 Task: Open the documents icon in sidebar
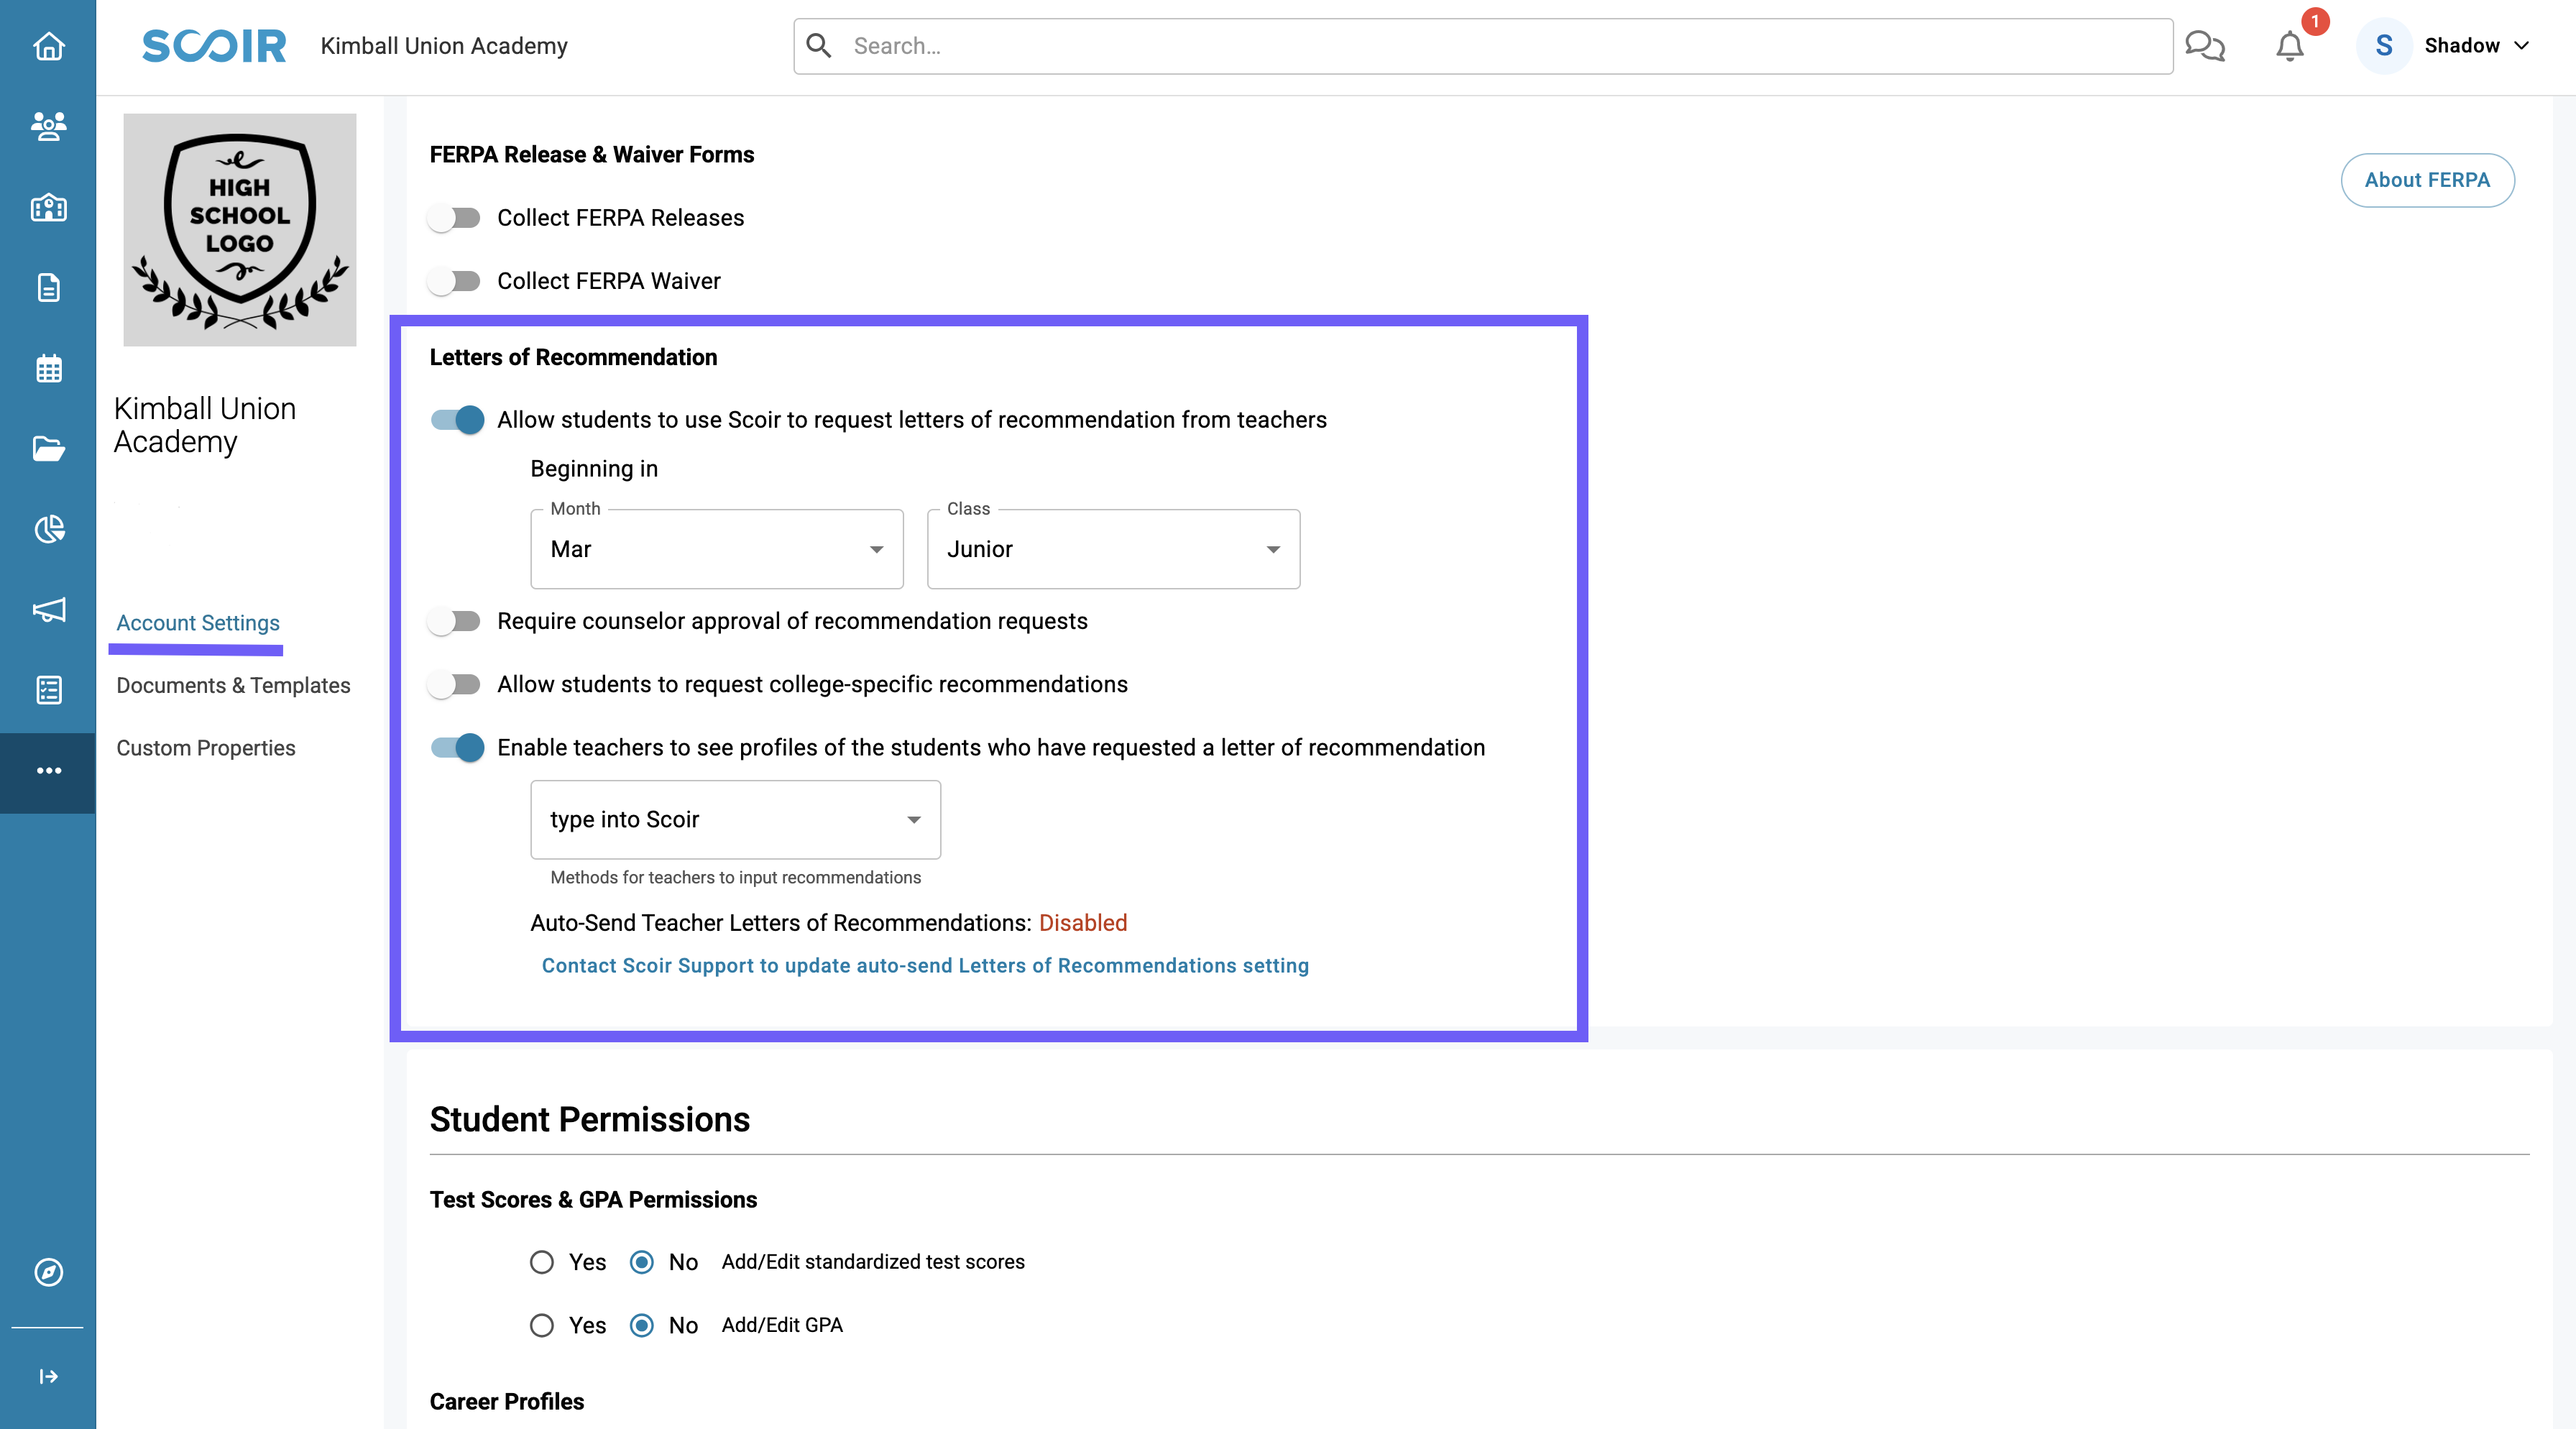(48, 288)
